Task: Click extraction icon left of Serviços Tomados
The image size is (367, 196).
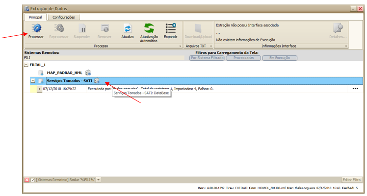Action: click(x=41, y=81)
